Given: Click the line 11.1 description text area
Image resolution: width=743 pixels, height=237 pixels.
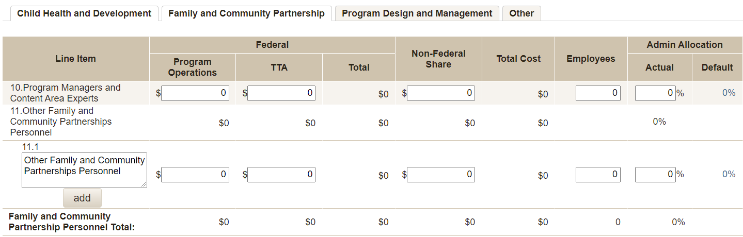Looking at the screenshot, I should pyautogui.click(x=84, y=170).
